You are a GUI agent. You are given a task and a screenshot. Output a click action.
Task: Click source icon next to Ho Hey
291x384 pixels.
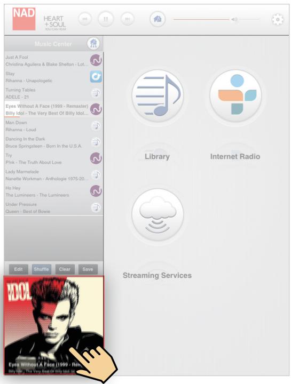click(x=96, y=191)
